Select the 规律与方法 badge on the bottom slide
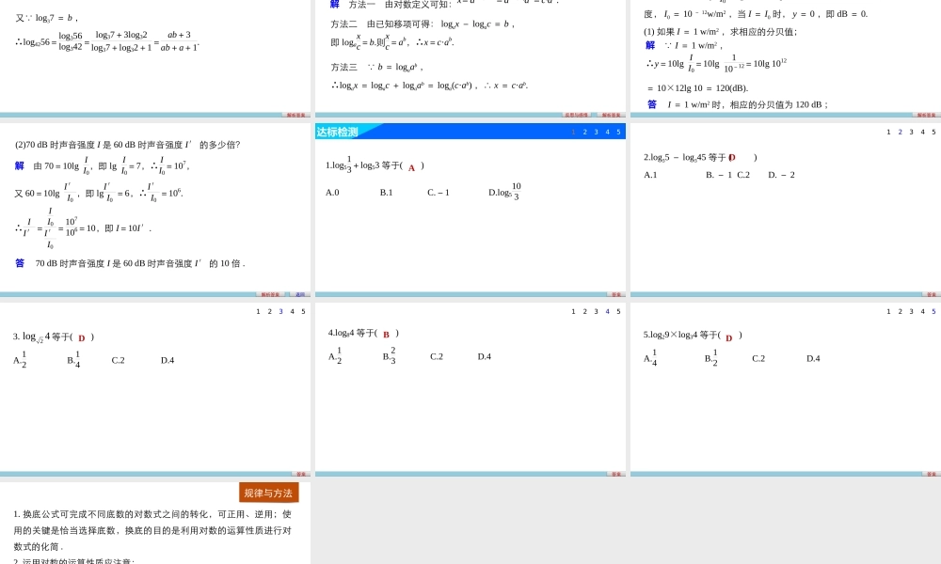Image resolution: width=941 pixels, height=564 pixels. coord(271,492)
